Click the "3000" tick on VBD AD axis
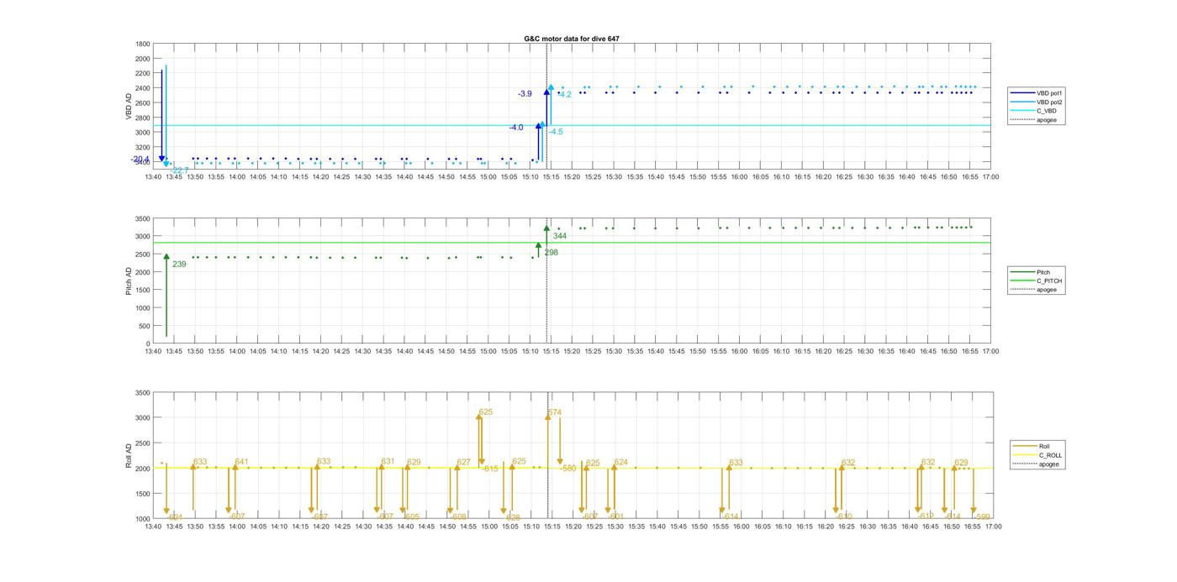 tap(143, 133)
